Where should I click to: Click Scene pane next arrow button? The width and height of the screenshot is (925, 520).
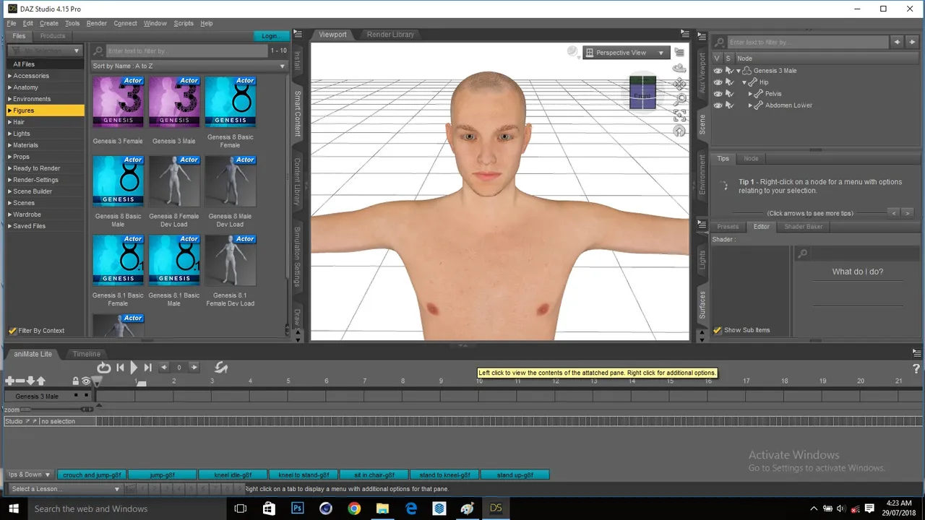(x=912, y=42)
